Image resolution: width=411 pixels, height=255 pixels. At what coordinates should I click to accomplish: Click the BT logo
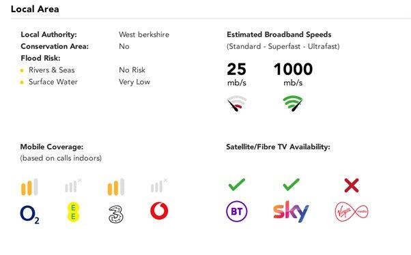tap(237, 211)
